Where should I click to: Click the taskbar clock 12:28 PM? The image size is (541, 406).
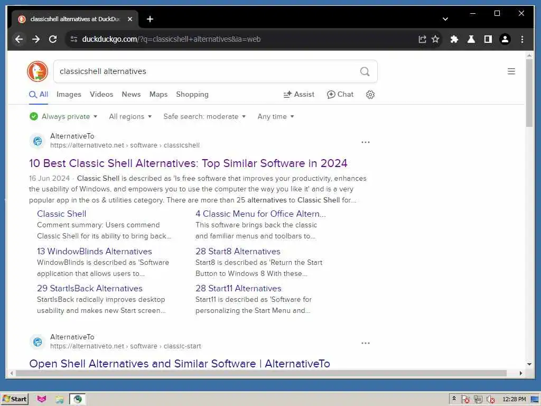click(514, 400)
